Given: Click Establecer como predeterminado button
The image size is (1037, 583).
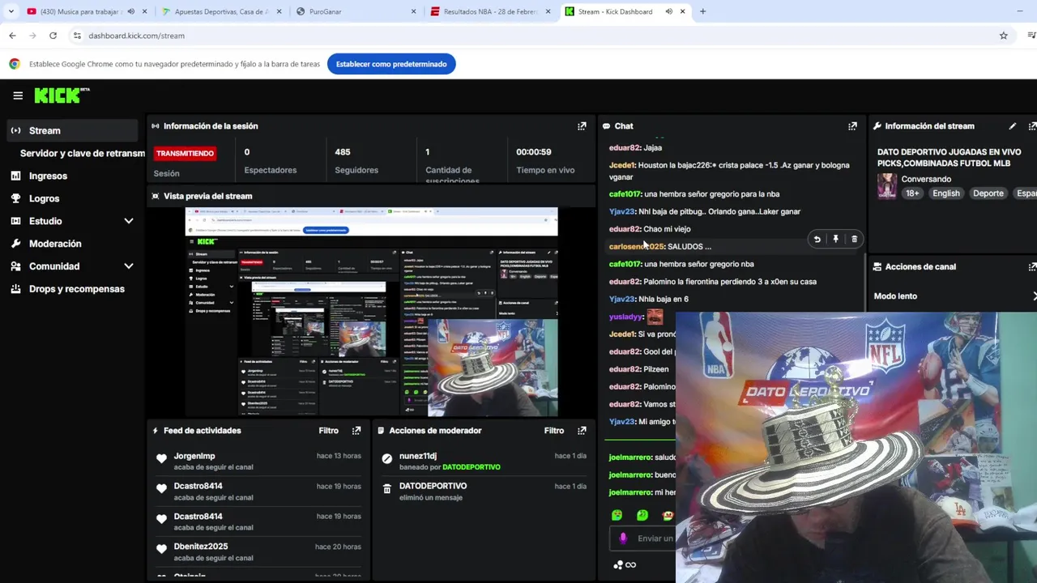Looking at the screenshot, I should pyautogui.click(x=391, y=64).
